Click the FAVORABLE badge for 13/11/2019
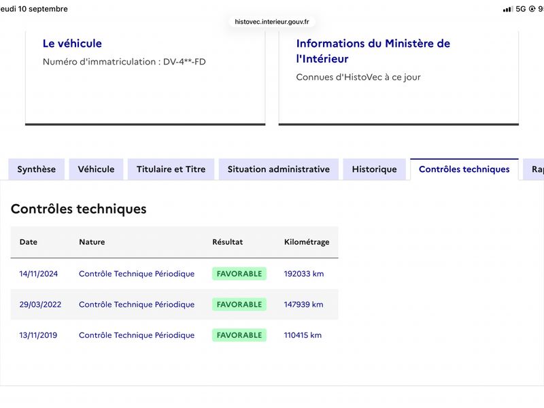The width and height of the screenshot is (544, 408). click(x=239, y=335)
